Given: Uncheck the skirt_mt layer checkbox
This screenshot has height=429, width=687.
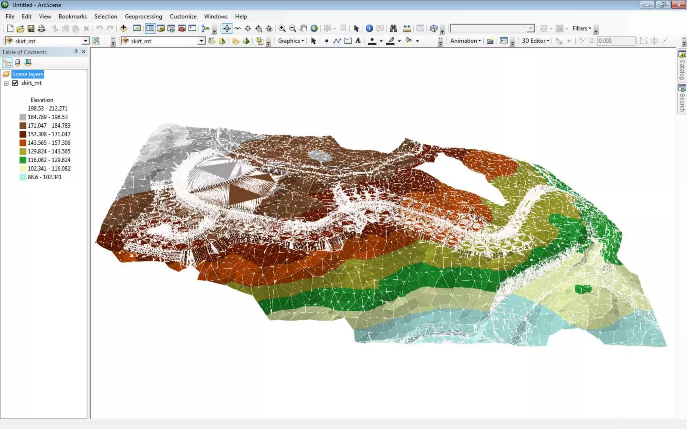Looking at the screenshot, I should tap(15, 83).
